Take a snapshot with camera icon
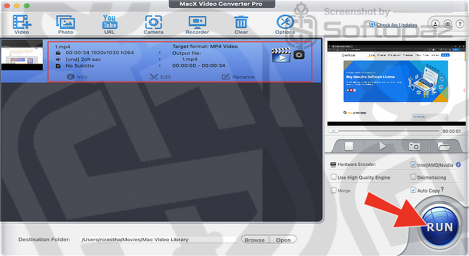 coord(414,146)
